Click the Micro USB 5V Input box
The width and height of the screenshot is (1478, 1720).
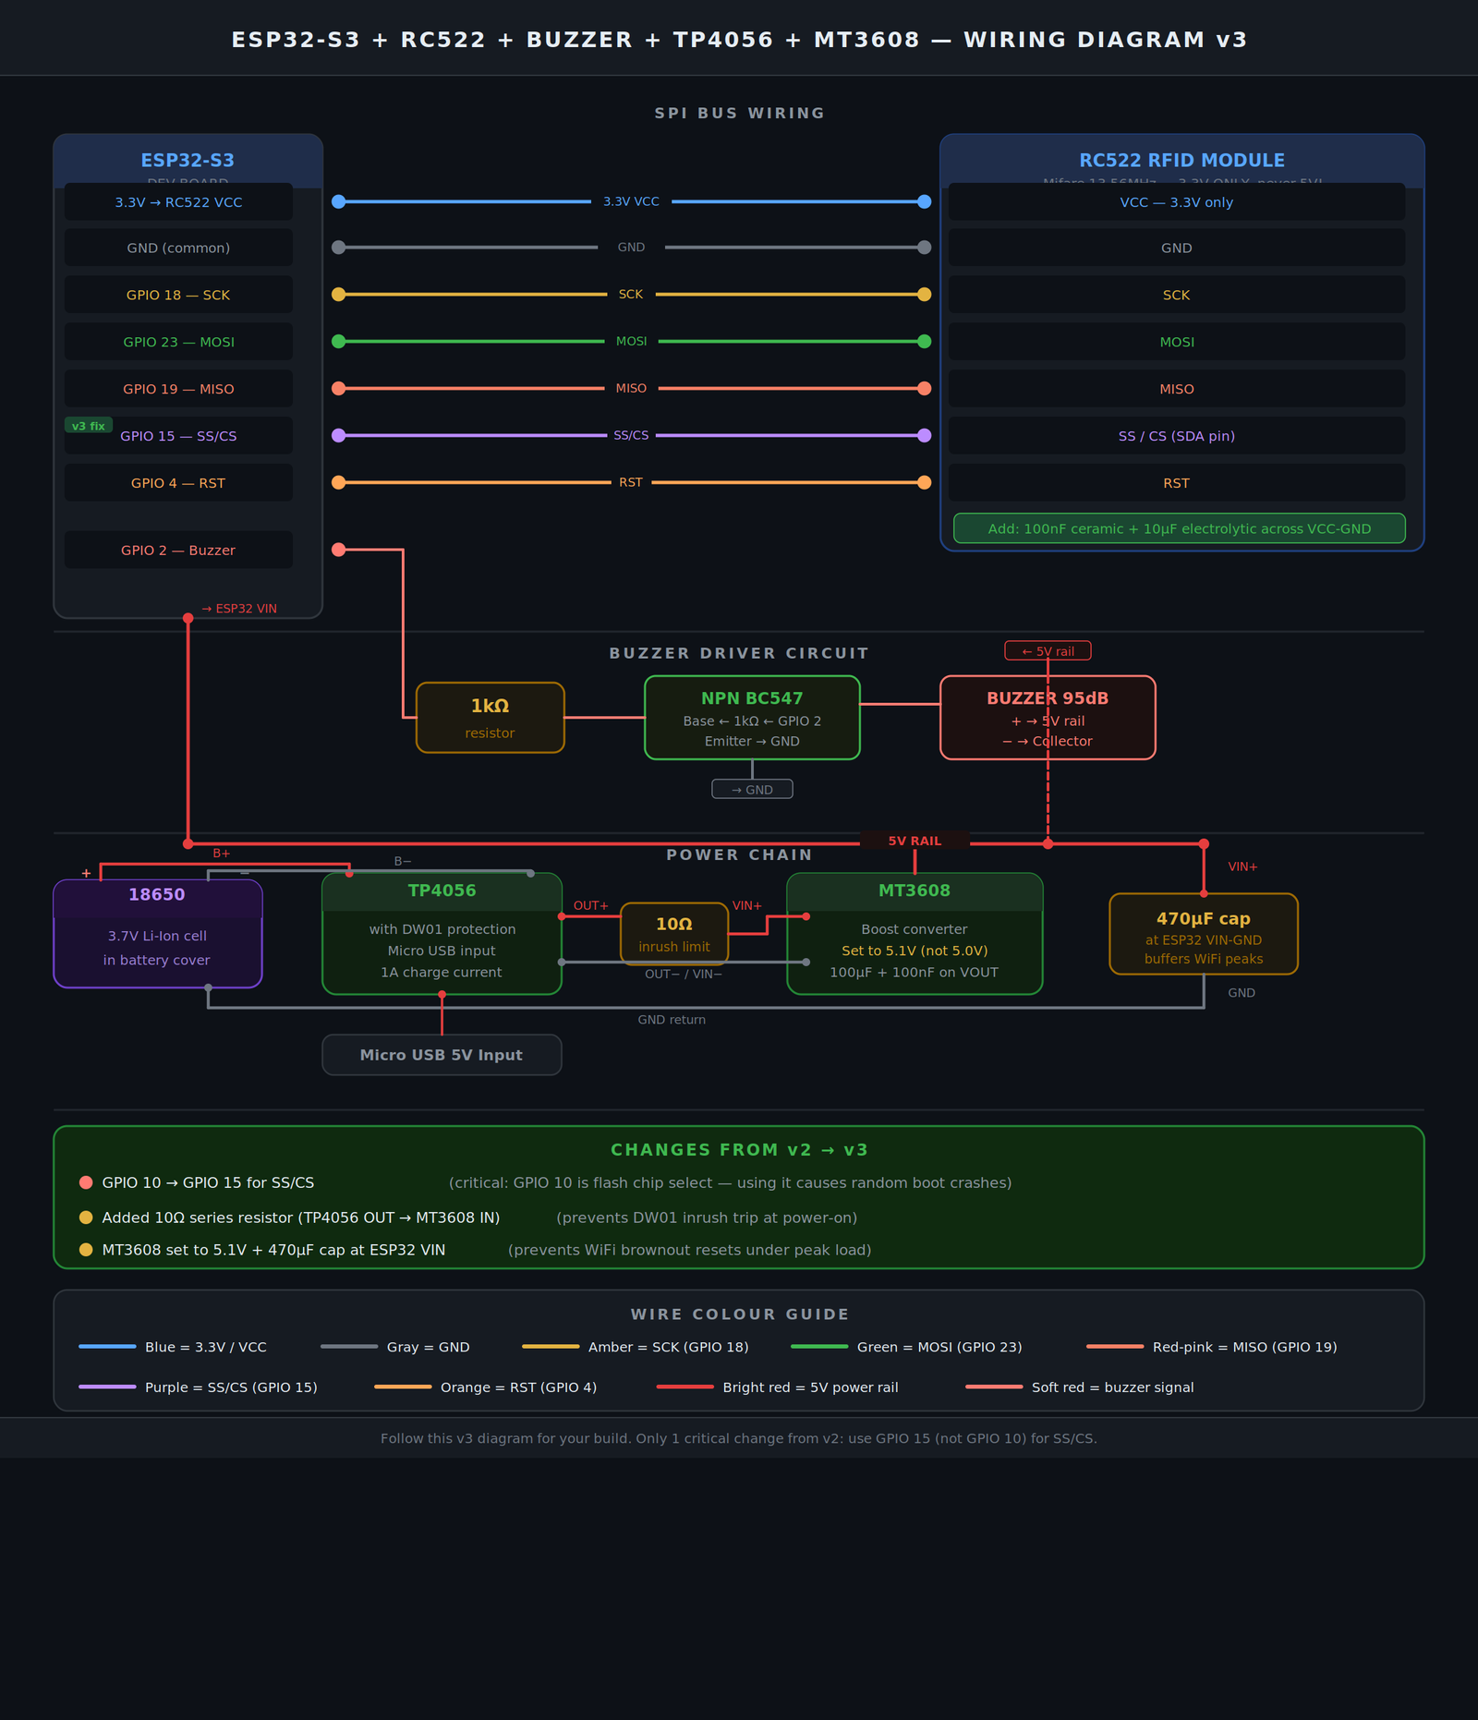coord(442,1055)
